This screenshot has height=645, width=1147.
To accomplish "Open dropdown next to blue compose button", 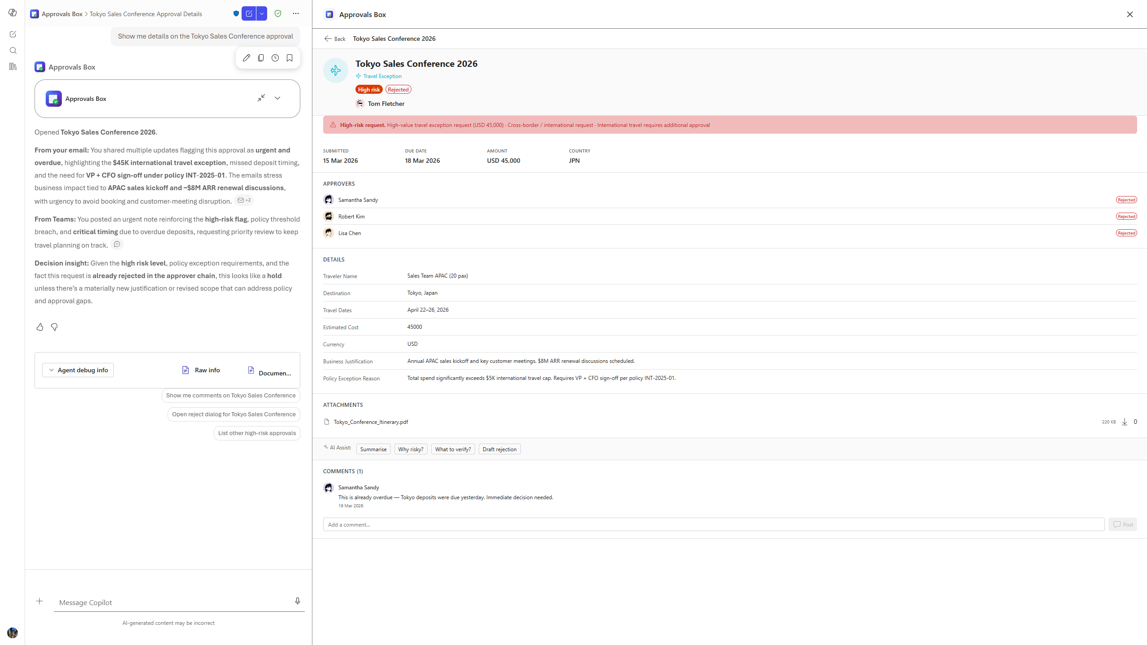I will [262, 13].
